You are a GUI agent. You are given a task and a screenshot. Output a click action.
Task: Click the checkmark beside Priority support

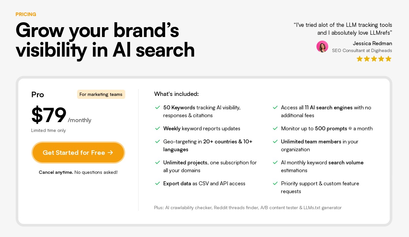pos(275,183)
